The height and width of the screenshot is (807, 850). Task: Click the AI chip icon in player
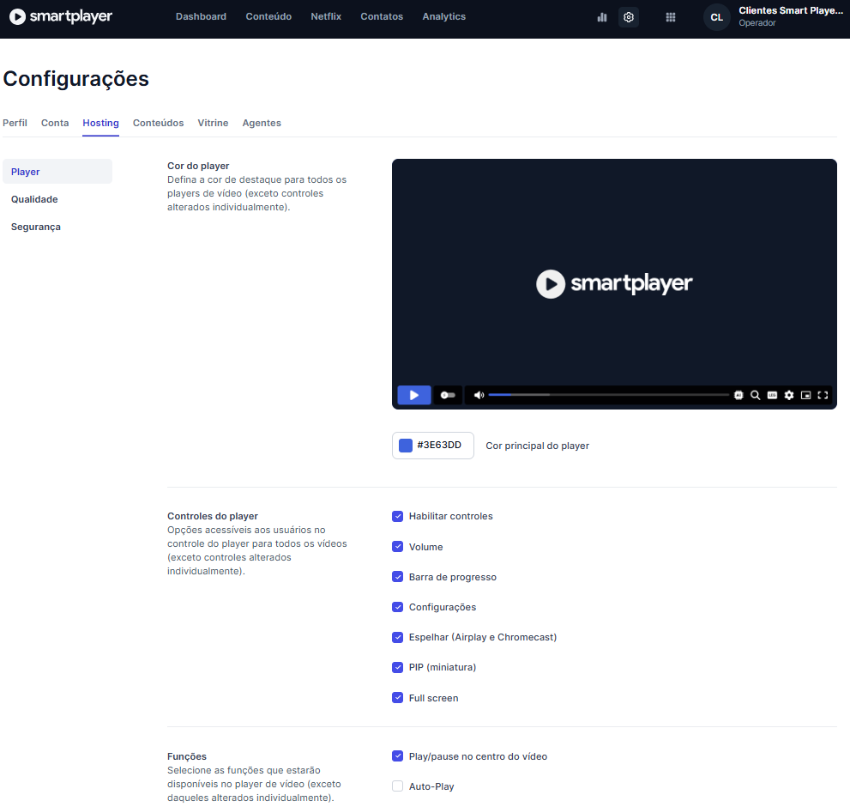click(x=738, y=395)
